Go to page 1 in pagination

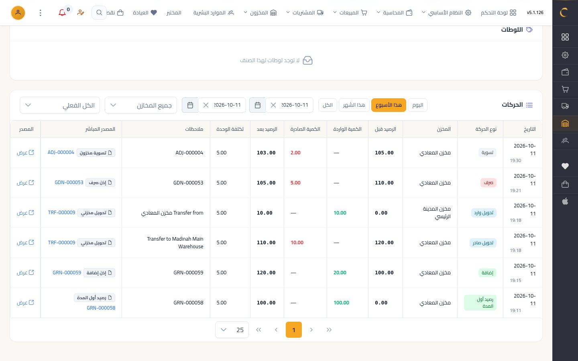[x=294, y=330]
